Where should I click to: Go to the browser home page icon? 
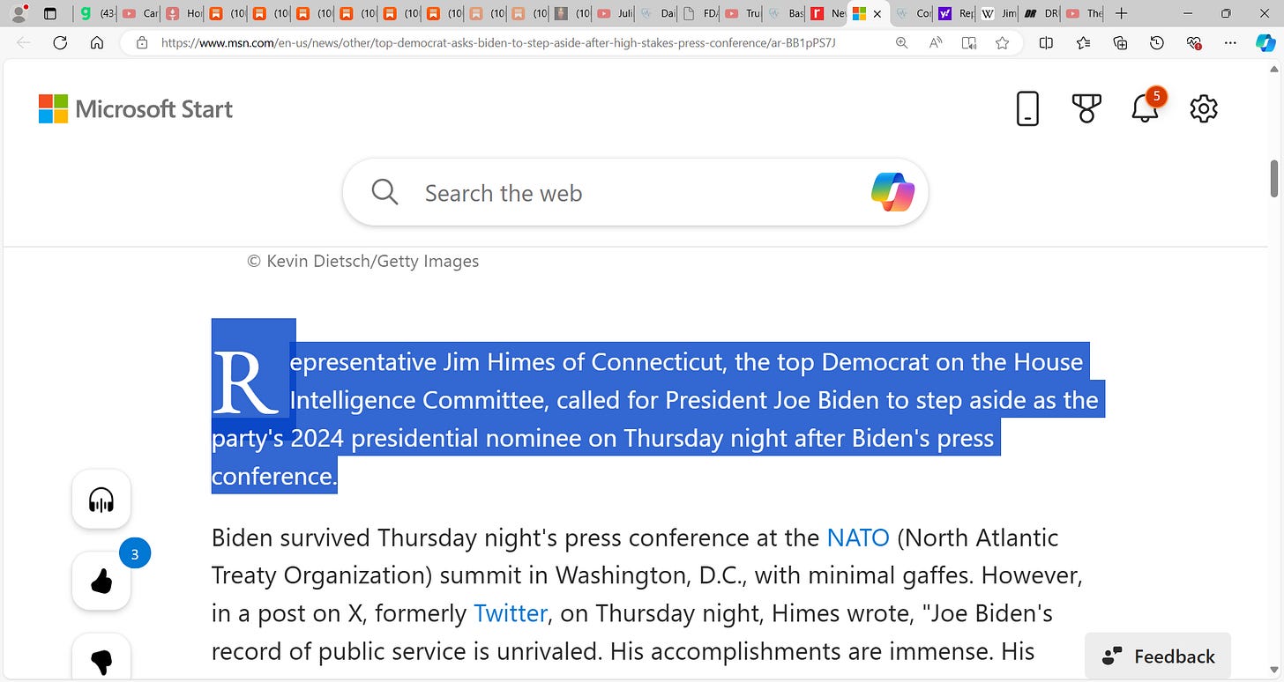(x=97, y=42)
